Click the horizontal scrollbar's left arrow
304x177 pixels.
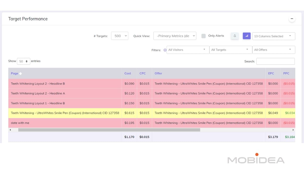pyautogui.click(x=10, y=130)
